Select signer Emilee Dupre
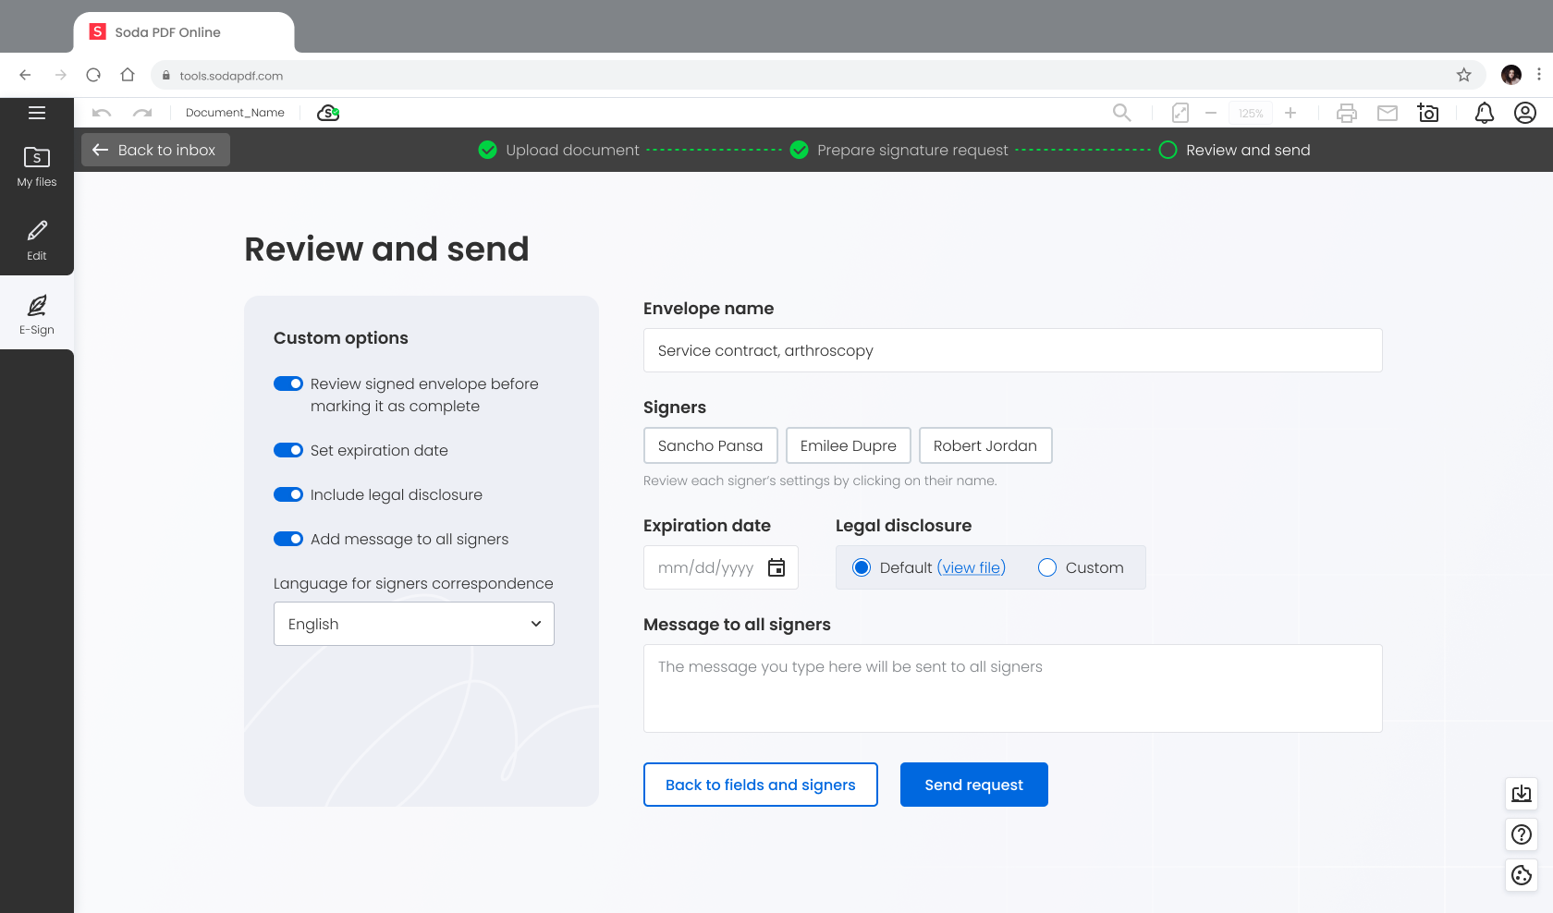Image resolution: width=1553 pixels, height=913 pixels. click(x=848, y=445)
